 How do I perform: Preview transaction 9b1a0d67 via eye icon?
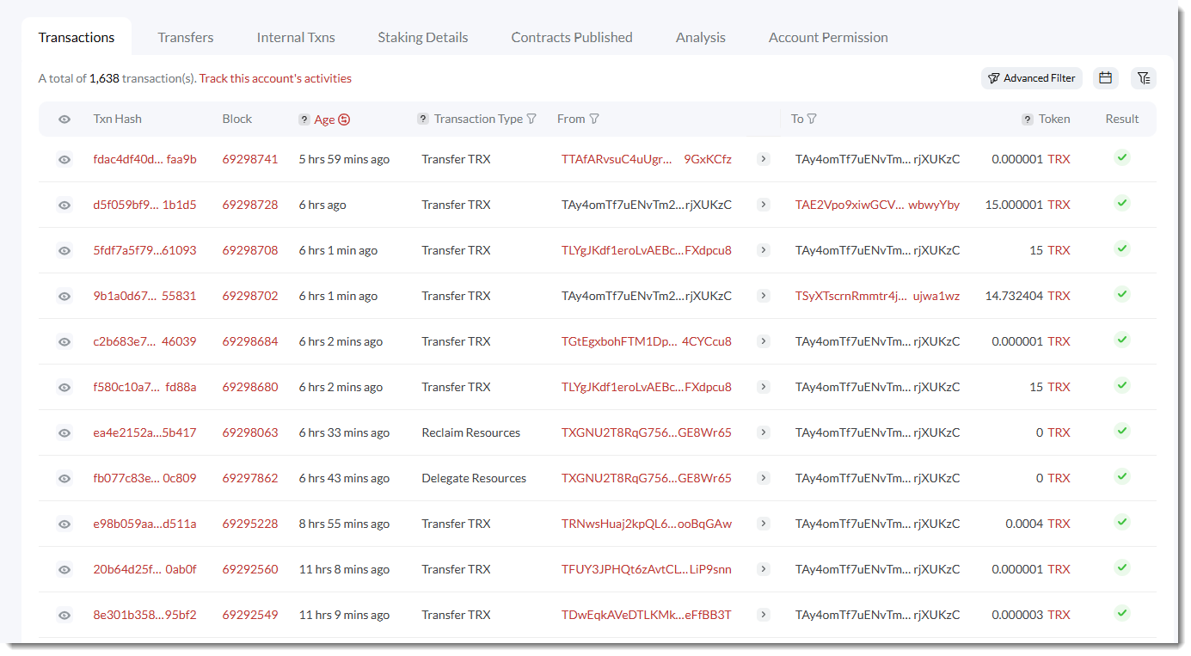pyautogui.click(x=64, y=297)
